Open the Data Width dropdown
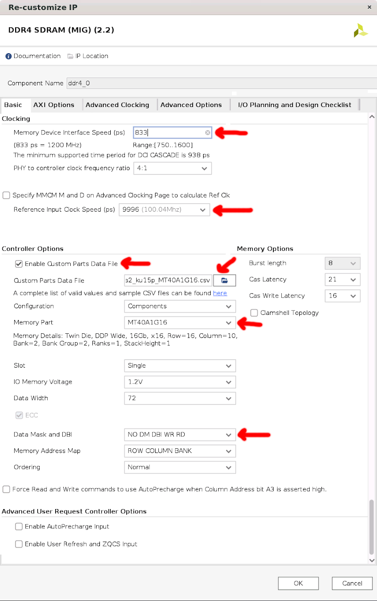 180,398
